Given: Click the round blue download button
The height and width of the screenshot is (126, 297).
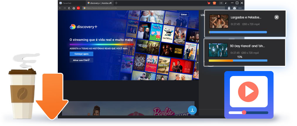Looking at the screenshot, I should pyautogui.click(x=192, y=110).
